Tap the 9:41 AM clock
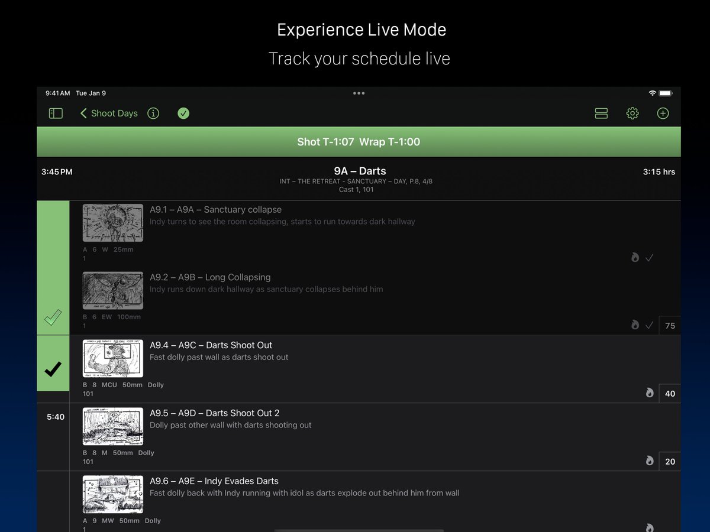This screenshot has width=710, height=532. click(57, 93)
